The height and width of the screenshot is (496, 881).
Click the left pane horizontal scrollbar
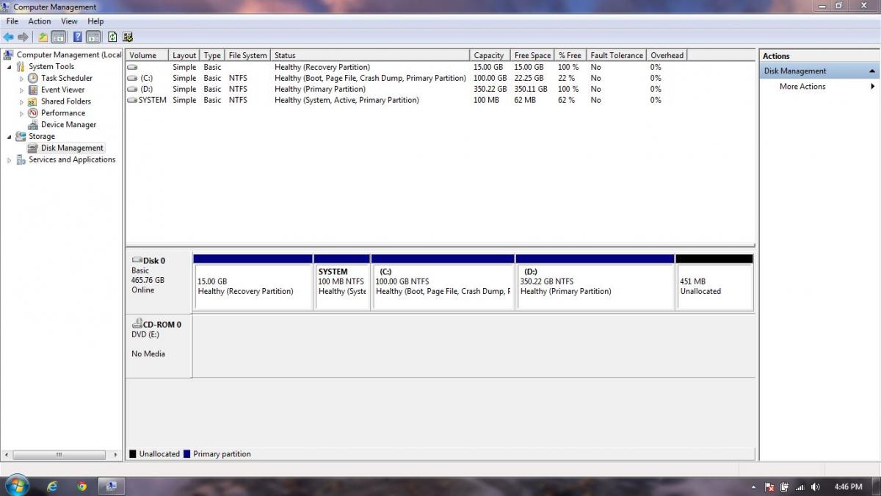pos(60,455)
